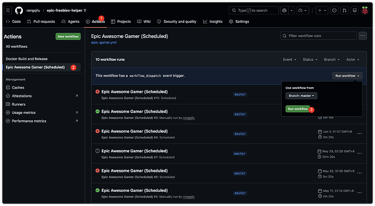375x206 pixels.
Task: Open run #6 title link
Action: pos(134,171)
